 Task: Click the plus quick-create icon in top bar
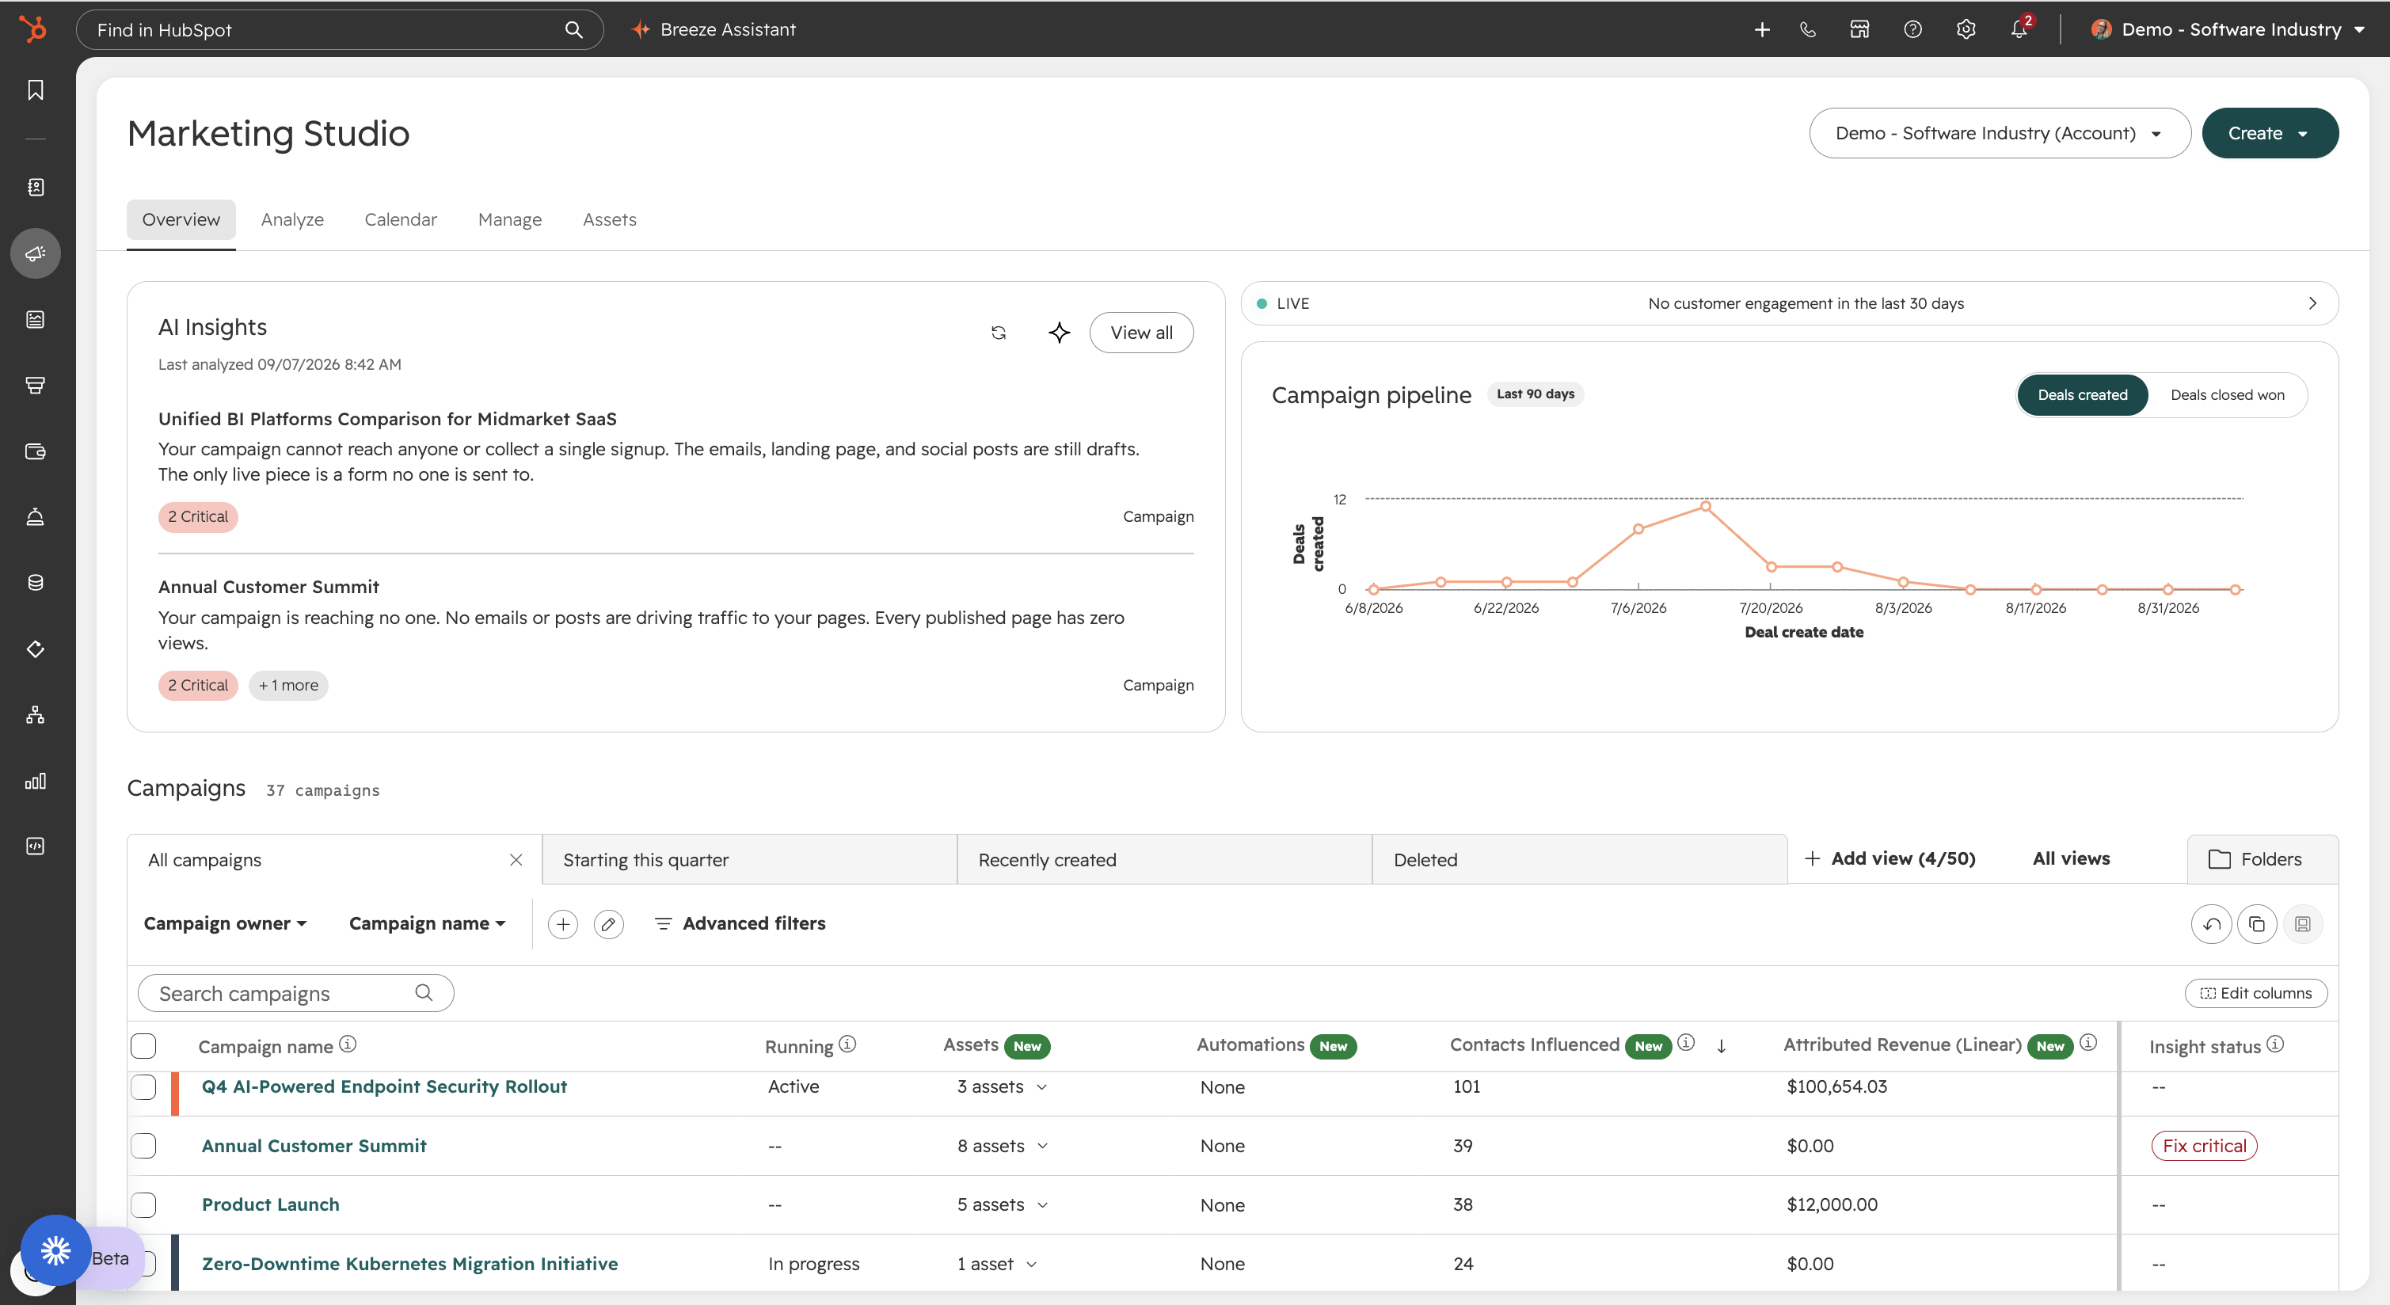tap(1762, 29)
